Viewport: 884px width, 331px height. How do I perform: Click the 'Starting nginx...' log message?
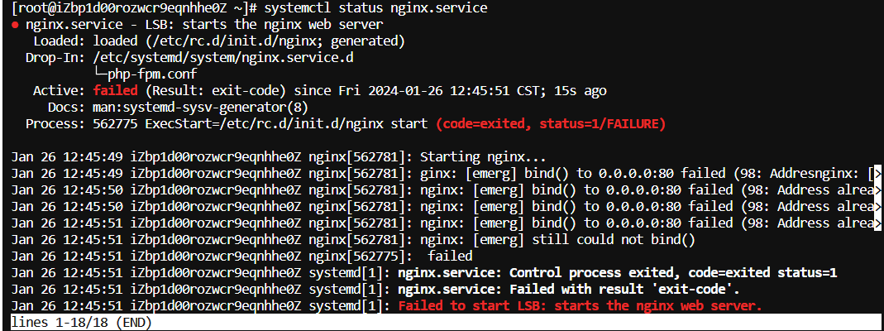(483, 156)
